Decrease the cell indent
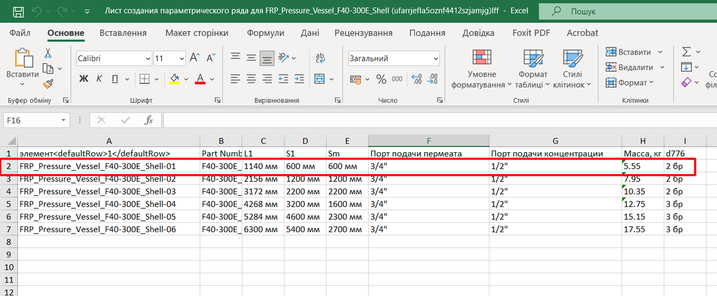Viewport: 717px width, 296px height. pyautogui.click(x=284, y=78)
